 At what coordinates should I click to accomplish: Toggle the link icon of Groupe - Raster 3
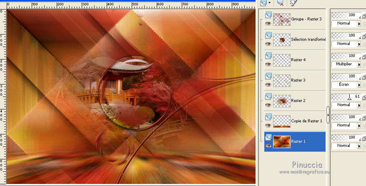pos(364,16)
